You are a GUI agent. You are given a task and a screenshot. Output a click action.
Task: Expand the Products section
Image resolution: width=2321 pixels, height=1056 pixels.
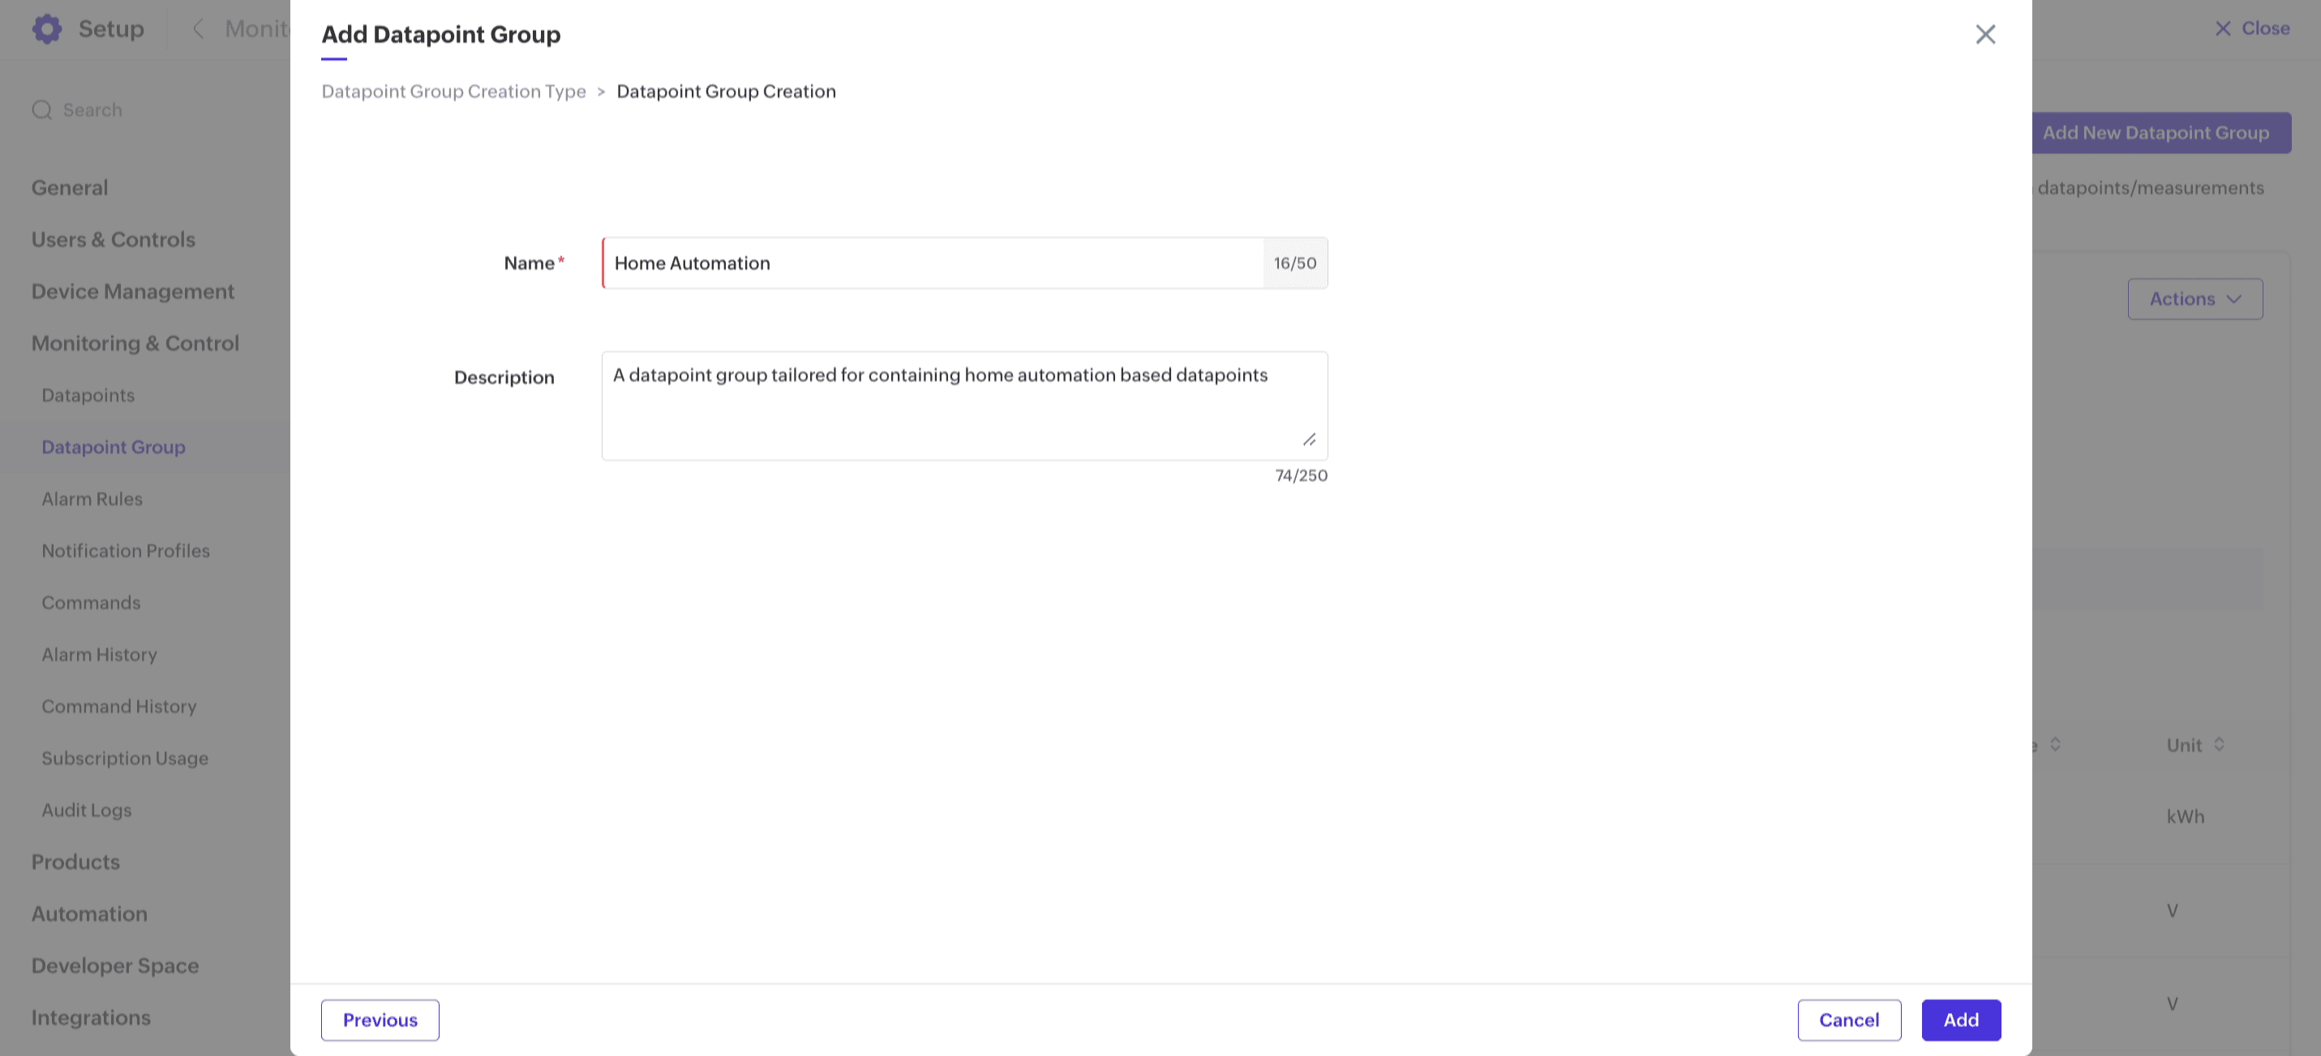[75, 861]
